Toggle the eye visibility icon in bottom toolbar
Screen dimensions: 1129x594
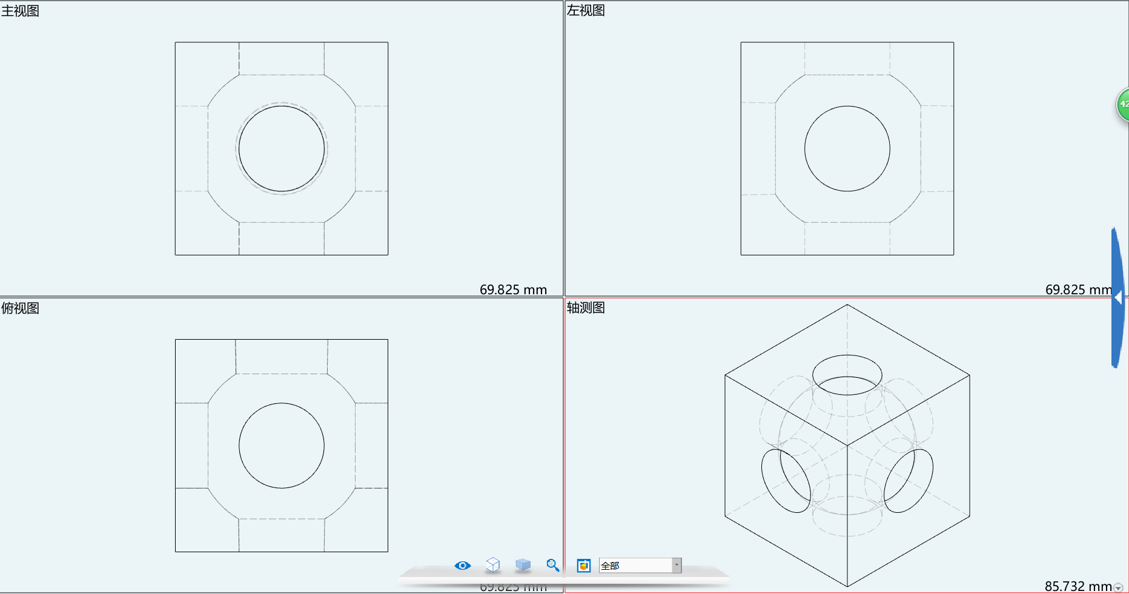tap(463, 566)
